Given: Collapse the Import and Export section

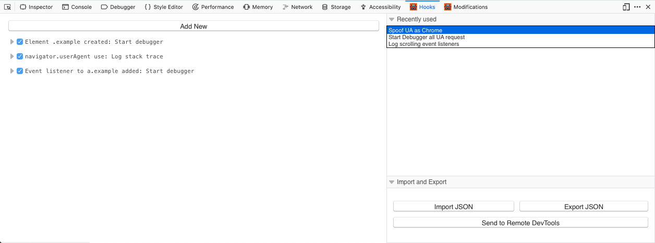Looking at the screenshot, I should click(392, 182).
